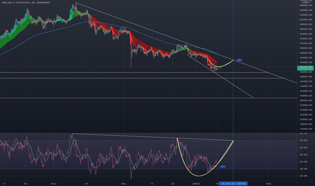Click the 56000.00 price axis label
Image resolution: width=315 pixels, height=186 pixels.
306,34
